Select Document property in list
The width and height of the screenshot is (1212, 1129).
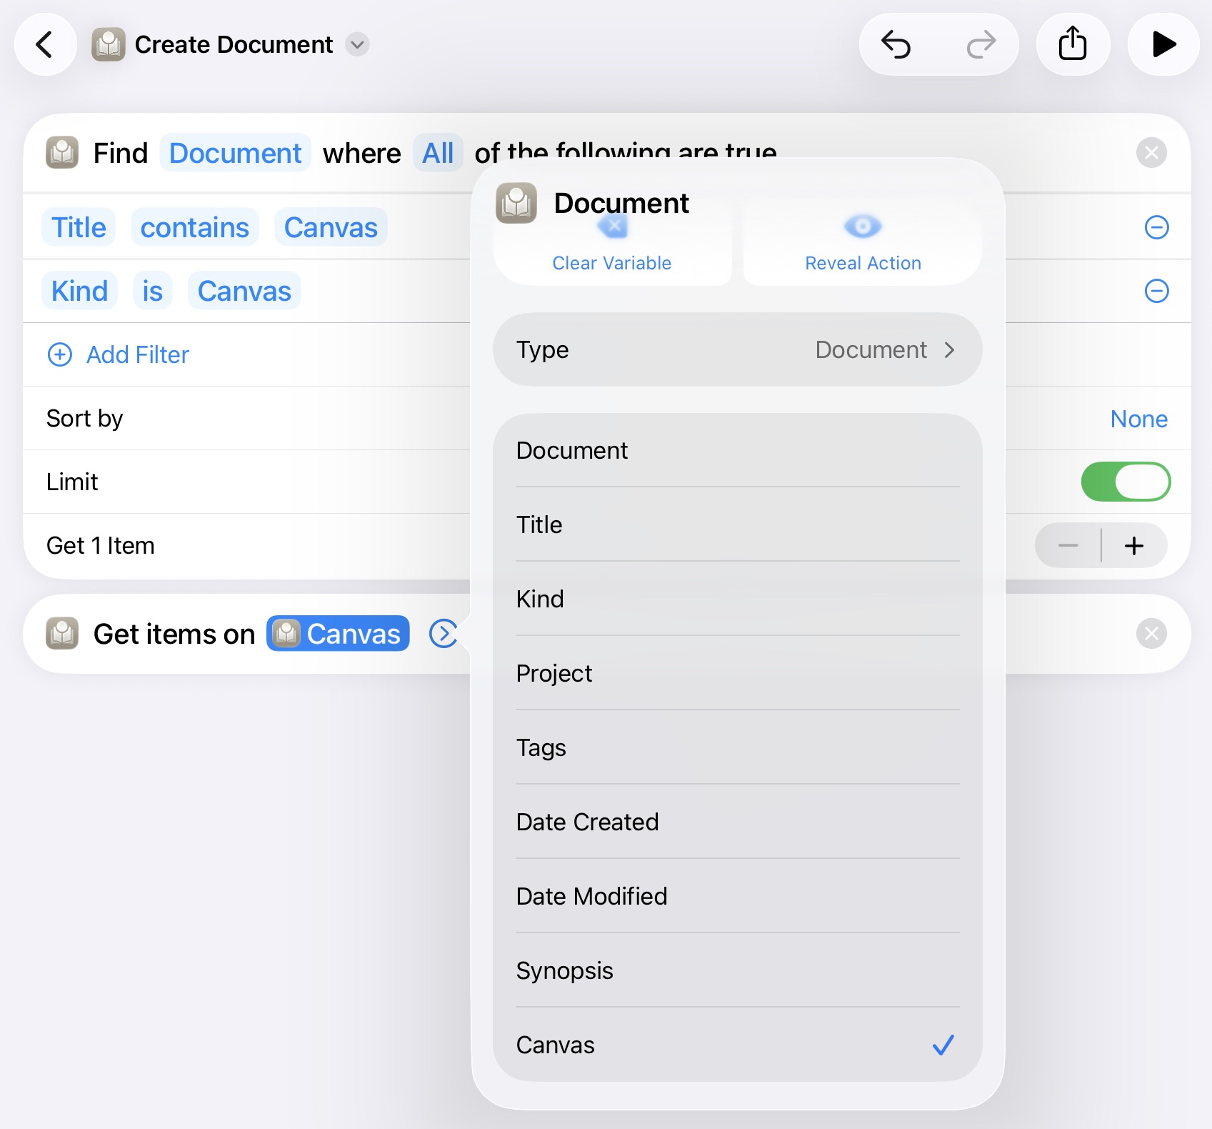click(737, 450)
